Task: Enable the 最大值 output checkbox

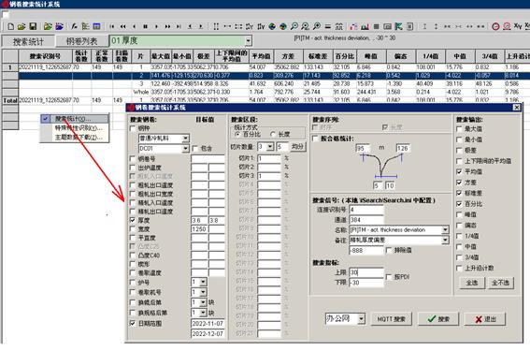Action: [x=459, y=128]
